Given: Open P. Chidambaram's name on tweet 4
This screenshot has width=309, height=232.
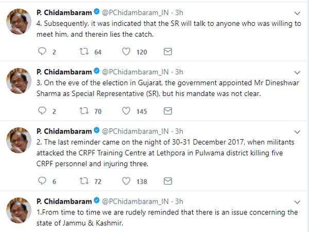Looking at the screenshot, I should pos(64,12).
